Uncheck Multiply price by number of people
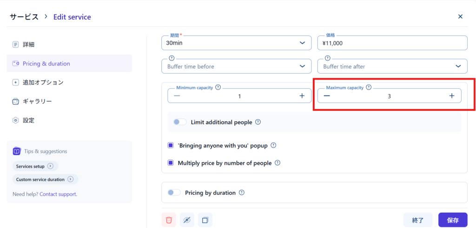 [x=171, y=163]
